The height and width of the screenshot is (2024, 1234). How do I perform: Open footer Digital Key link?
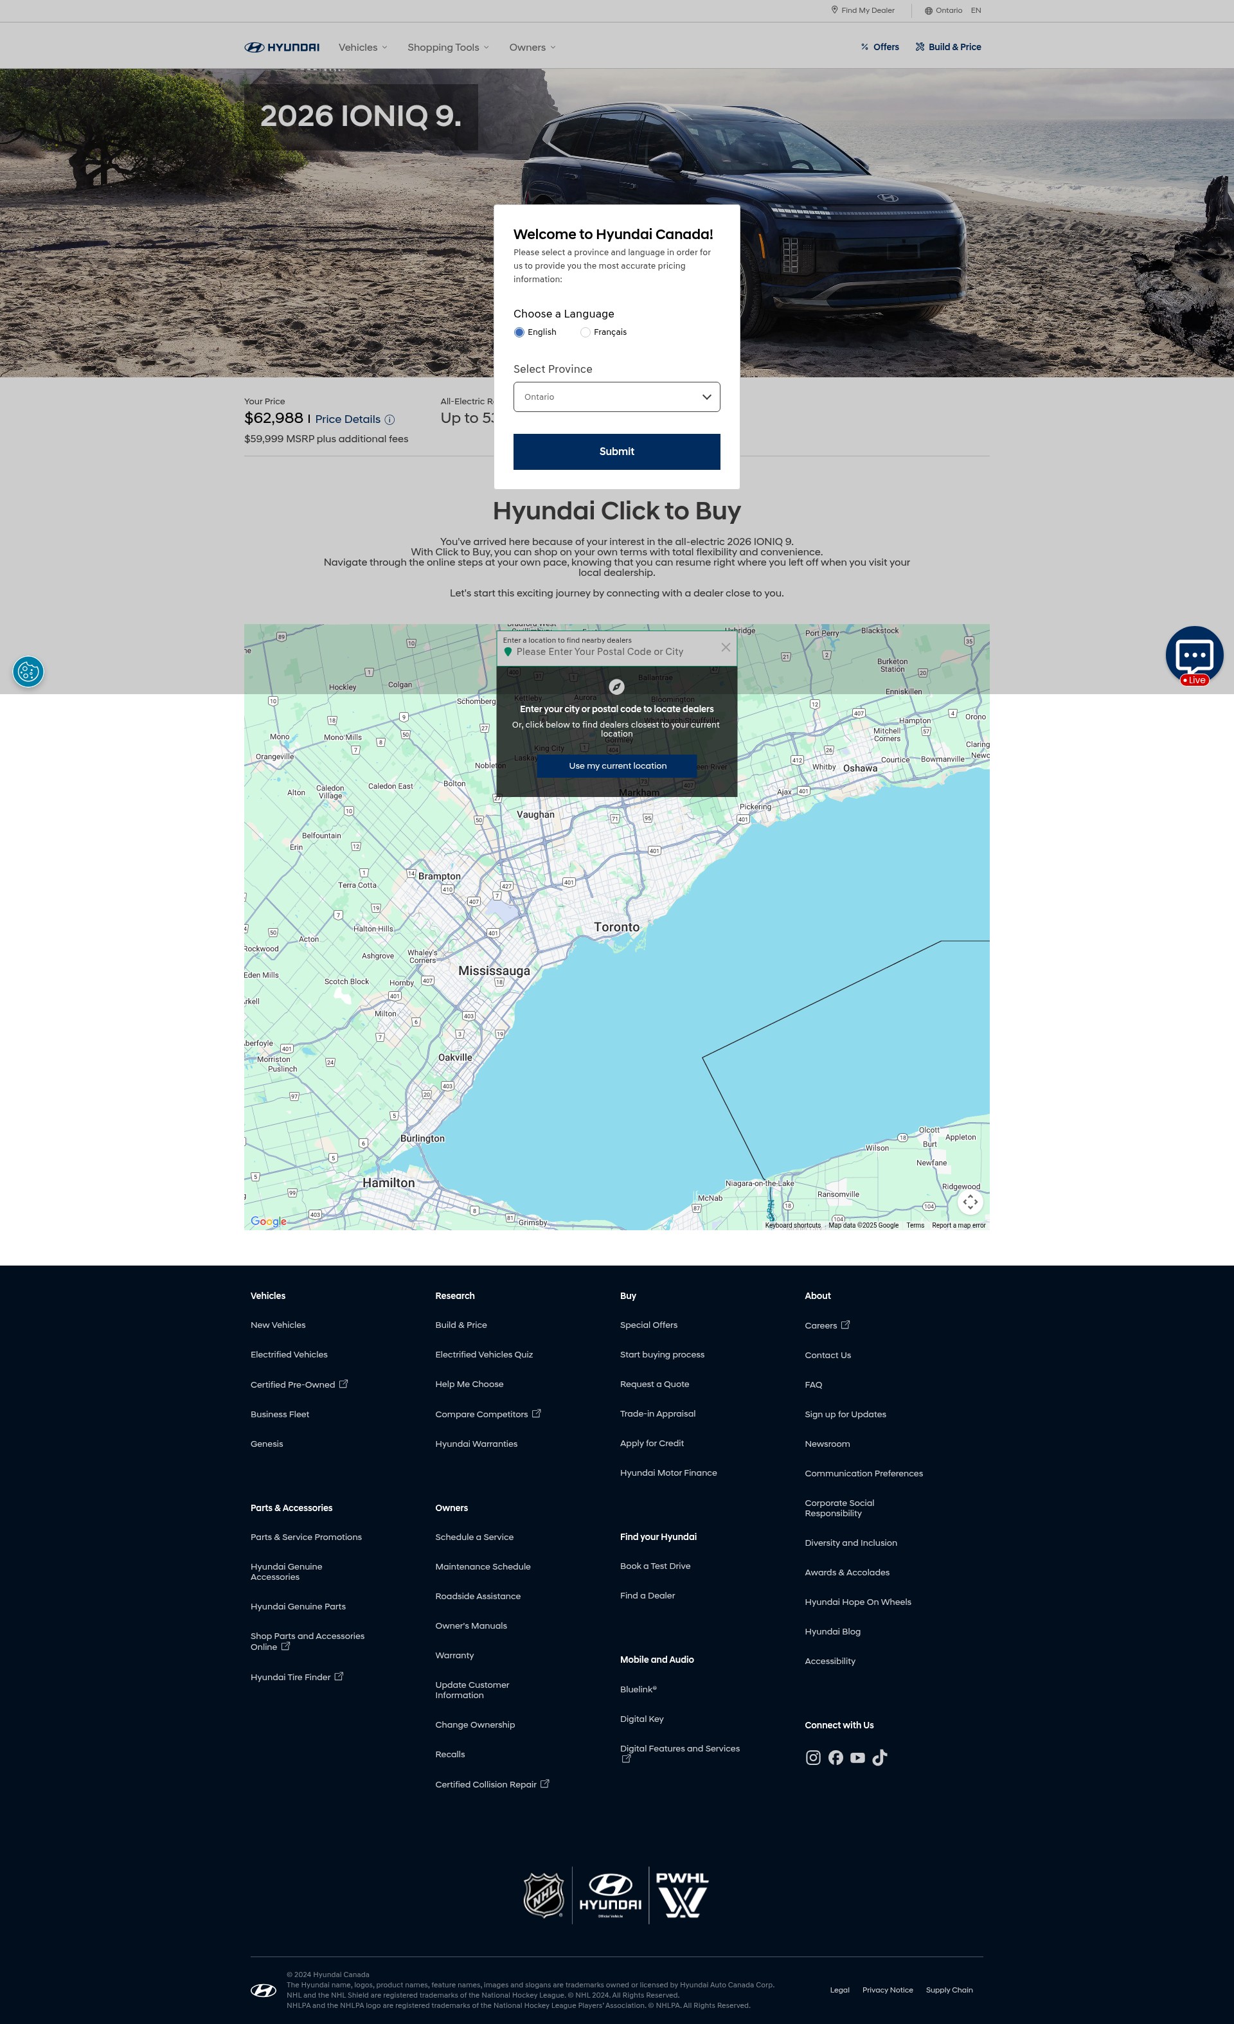(x=641, y=1719)
